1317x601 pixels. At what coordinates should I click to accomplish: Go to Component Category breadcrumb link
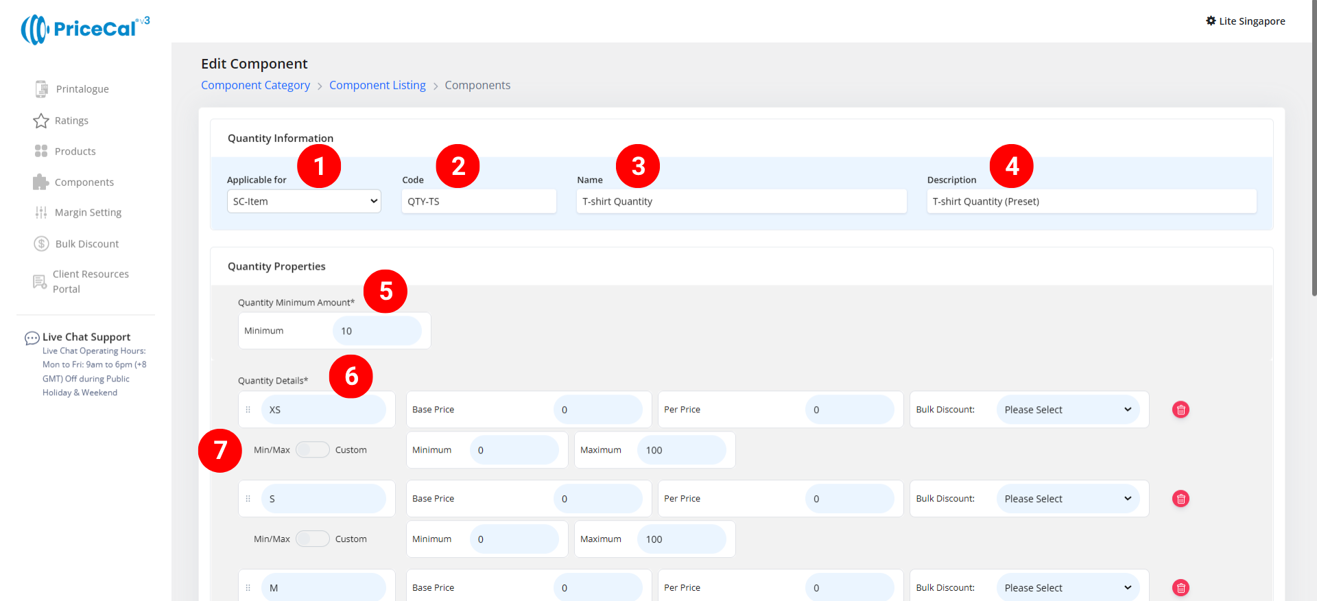click(255, 85)
